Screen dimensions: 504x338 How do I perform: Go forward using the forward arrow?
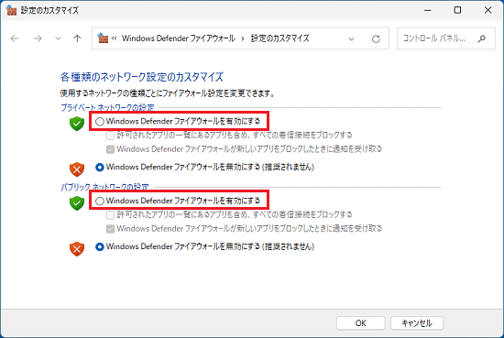[38, 38]
